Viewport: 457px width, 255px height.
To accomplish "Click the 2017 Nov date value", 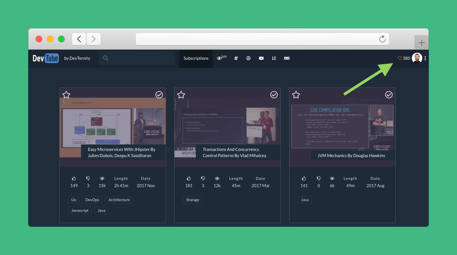I will (x=146, y=186).
